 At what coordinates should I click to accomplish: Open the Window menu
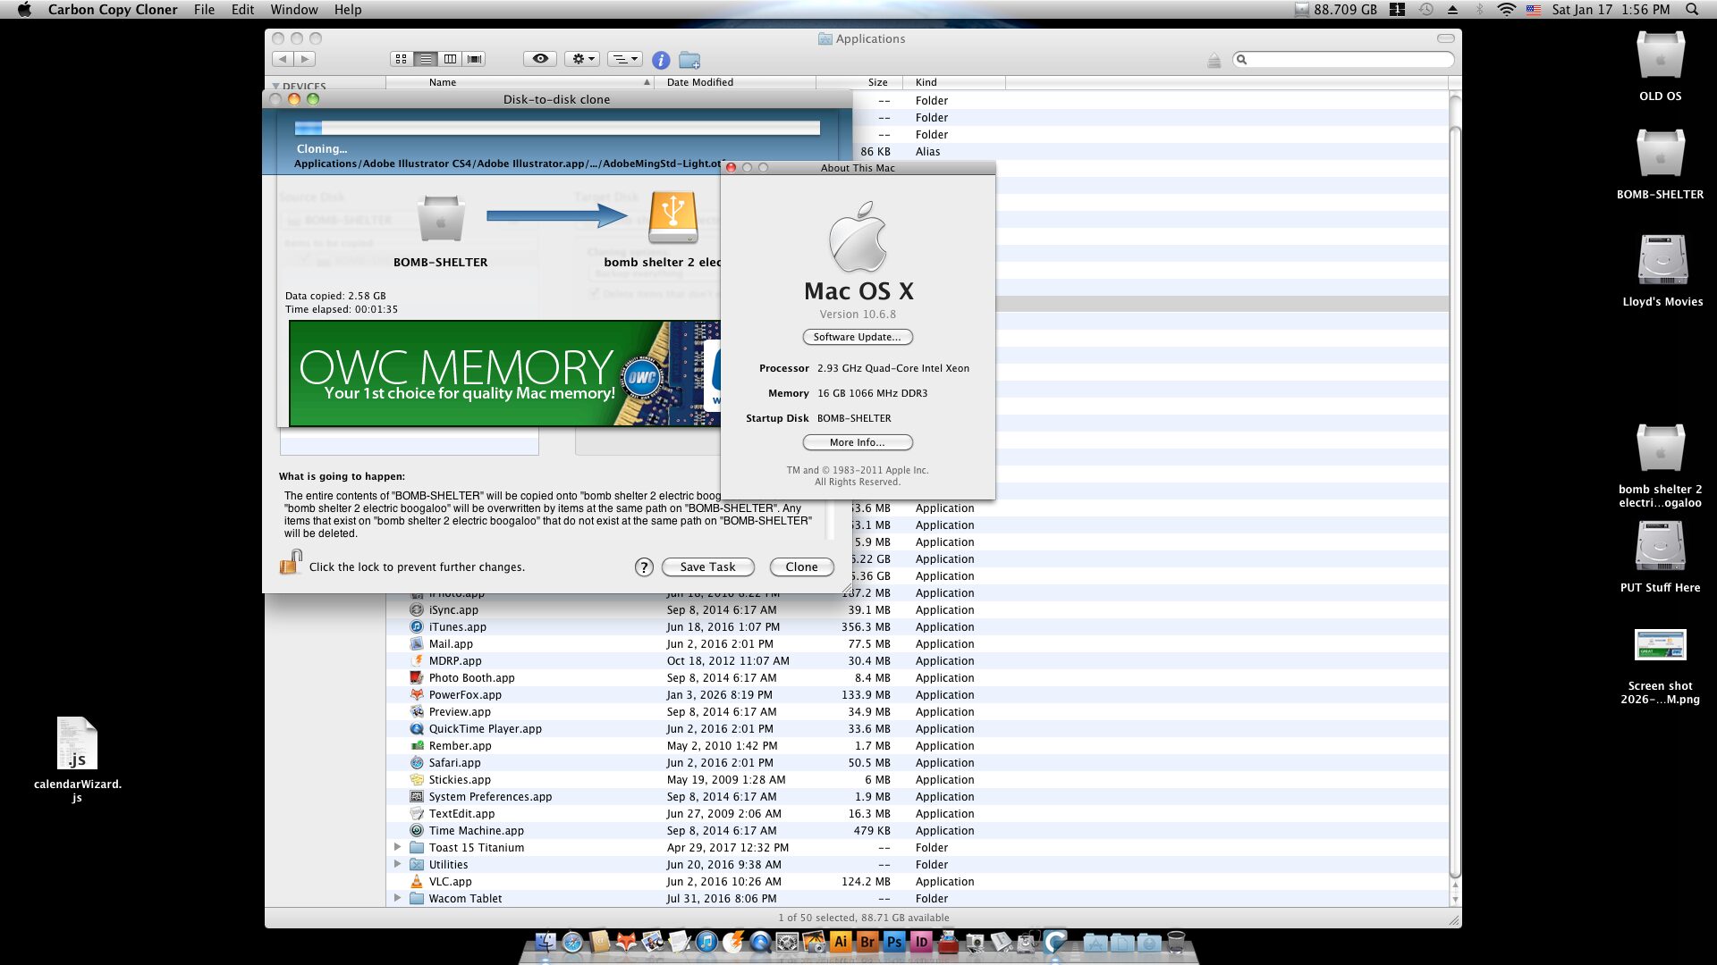pyautogui.click(x=293, y=10)
